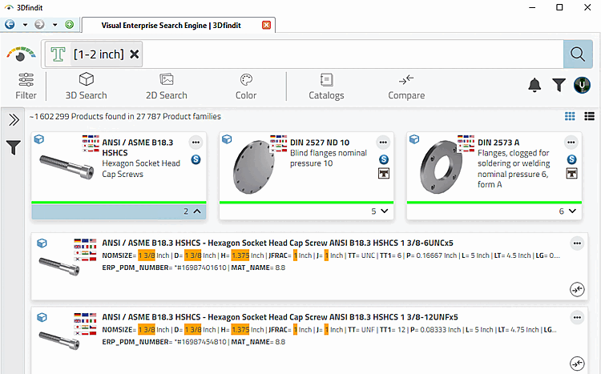The height and width of the screenshot is (374, 601).
Task: Open the notifications bell
Action: click(534, 85)
